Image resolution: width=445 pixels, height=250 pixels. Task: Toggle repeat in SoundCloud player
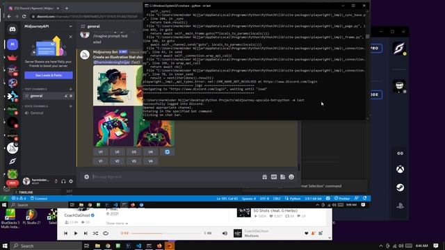coord(106,233)
